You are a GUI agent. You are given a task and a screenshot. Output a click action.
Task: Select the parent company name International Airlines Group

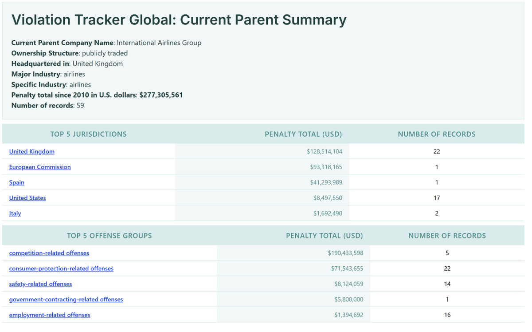tap(159, 43)
